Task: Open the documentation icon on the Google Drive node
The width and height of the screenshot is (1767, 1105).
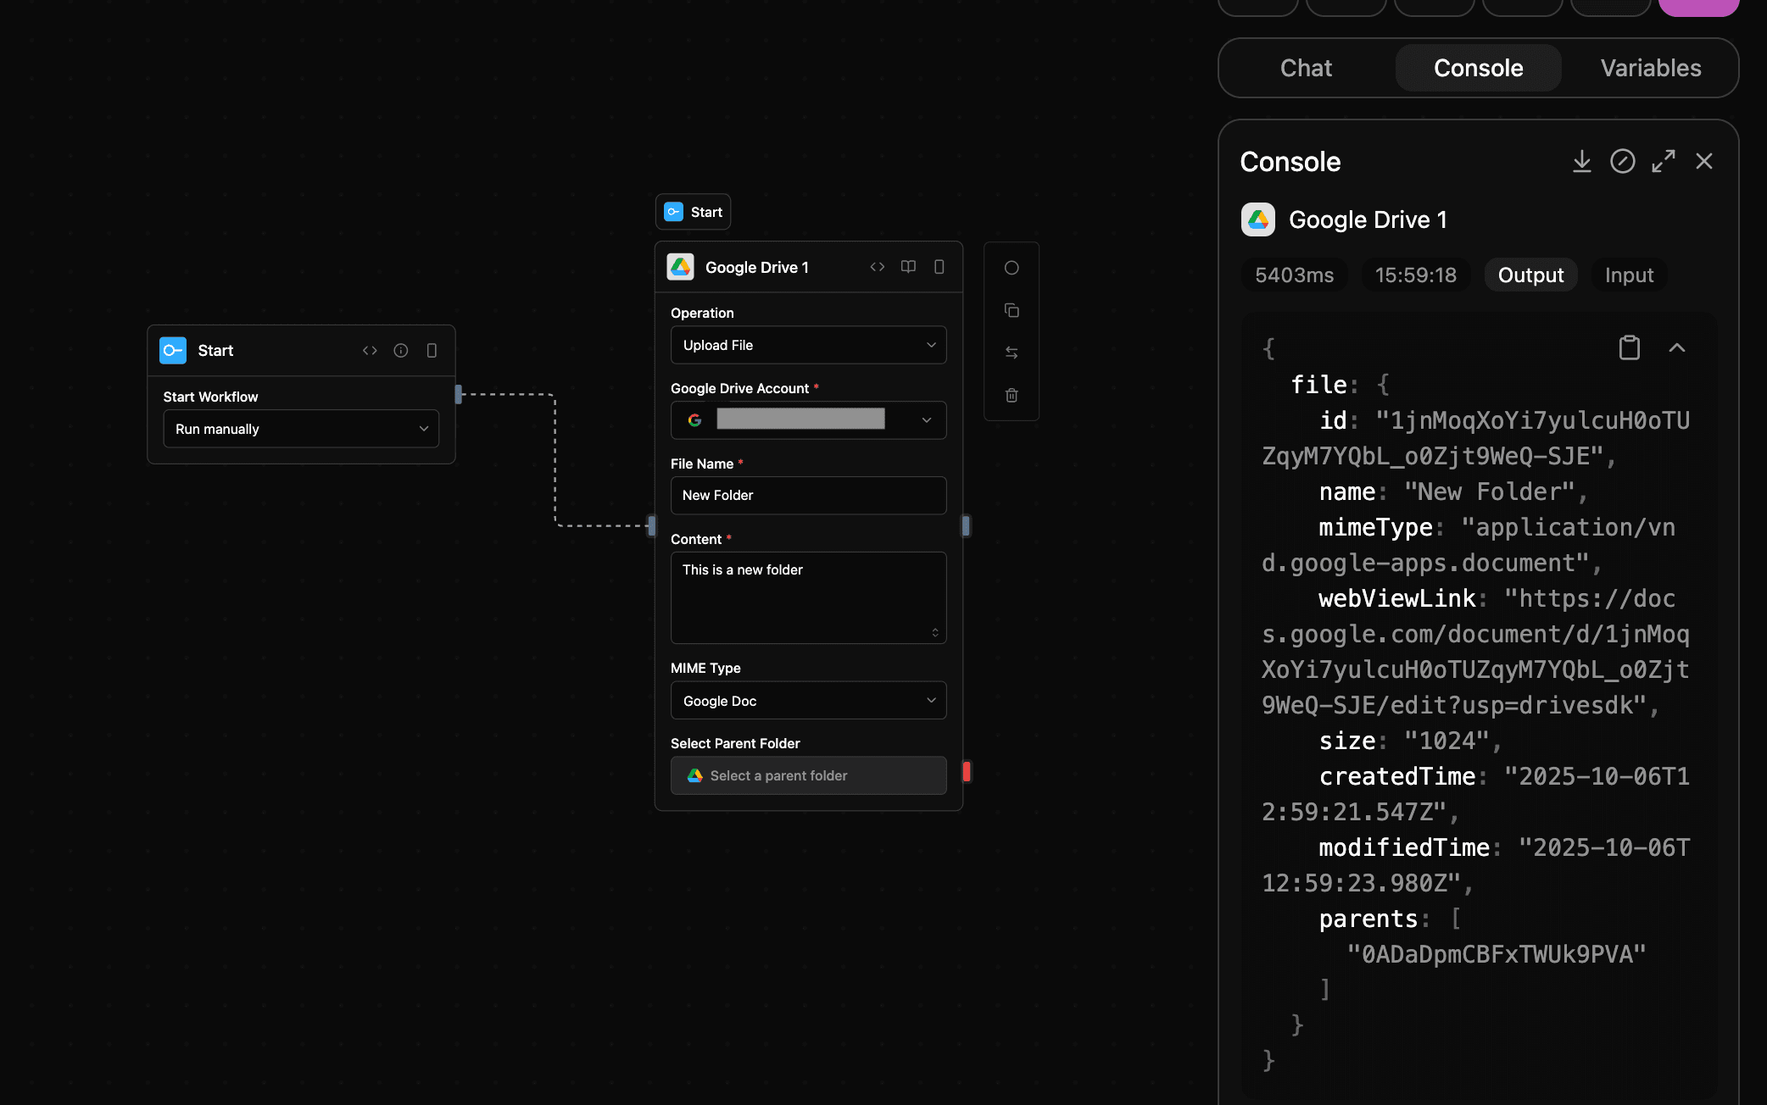Action: tap(908, 266)
